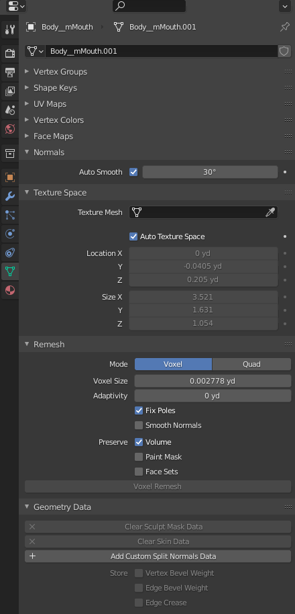The image size is (295, 614).
Task: Click the Texture Mesh eyedropper icon
Action: [x=270, y=212]
